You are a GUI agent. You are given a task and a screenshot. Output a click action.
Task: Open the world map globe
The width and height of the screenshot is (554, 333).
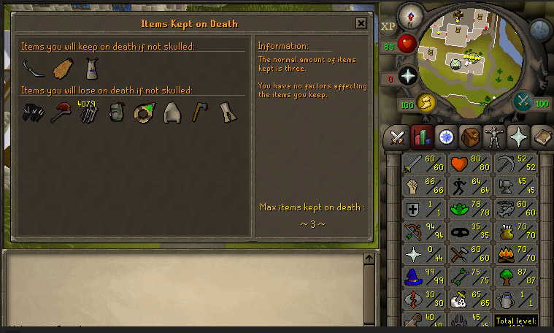click(x=539, y=30)
